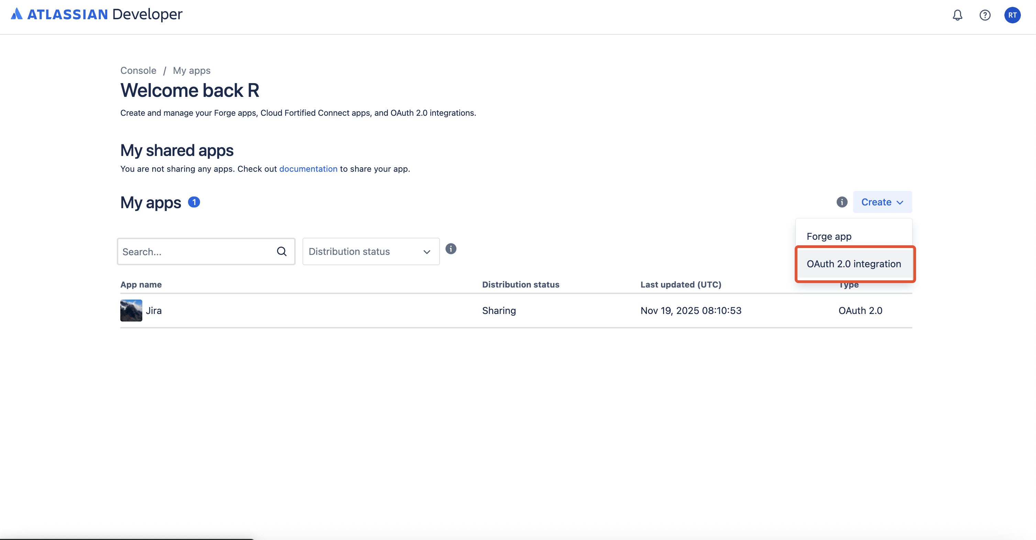1036x540 pixels.
Task: Click the Distribution status dropdown chevron
Action: tap(427, 252)
